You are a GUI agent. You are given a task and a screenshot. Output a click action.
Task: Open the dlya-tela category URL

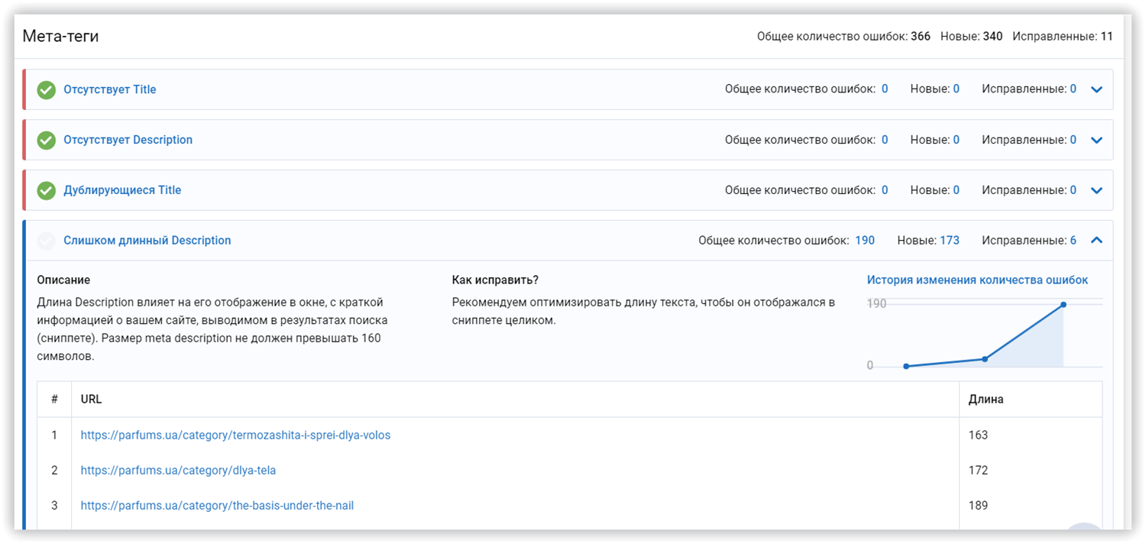pos(178,471)
